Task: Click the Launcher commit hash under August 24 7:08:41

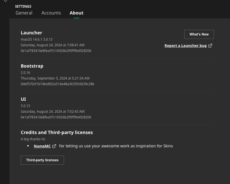Action: [56, 51]
